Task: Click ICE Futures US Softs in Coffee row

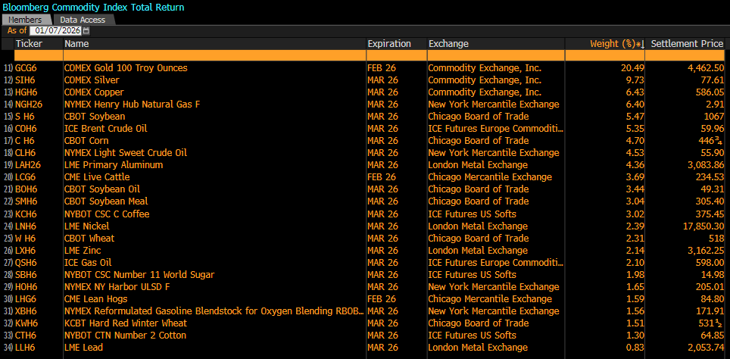Action: point(472,214)
